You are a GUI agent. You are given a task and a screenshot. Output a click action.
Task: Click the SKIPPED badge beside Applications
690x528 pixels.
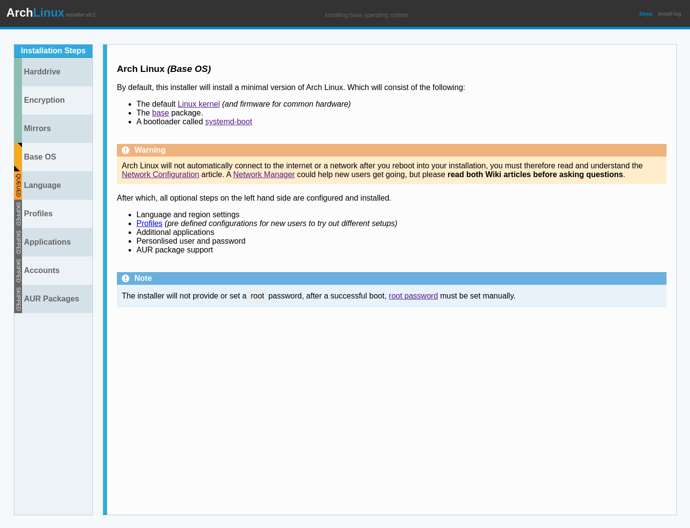(x=18, y=242)
